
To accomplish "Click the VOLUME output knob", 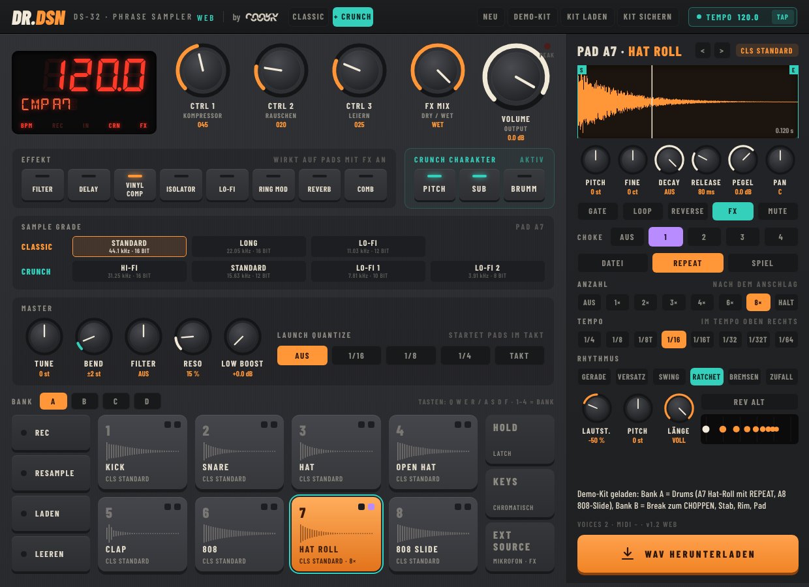I will [x=515, y=77].
